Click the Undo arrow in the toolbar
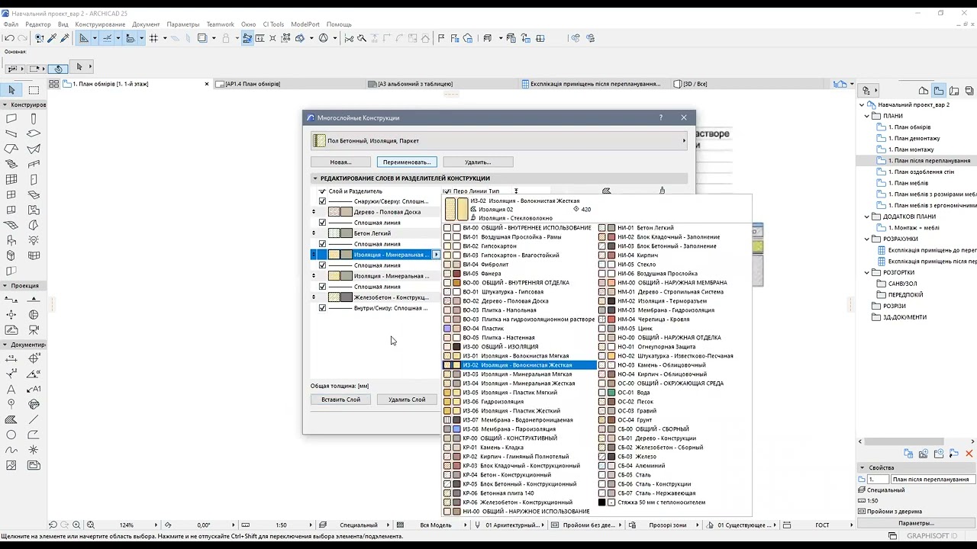This screenshot has height=549, width=977. point(9,38)
